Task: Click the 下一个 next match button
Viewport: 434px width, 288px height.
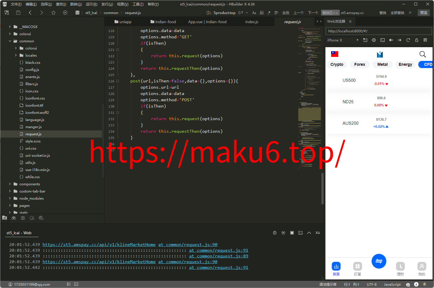Action: [313, 13]
